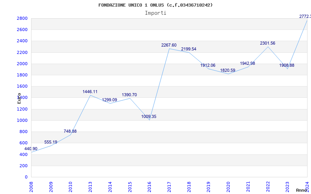Select the 1942.98 data label
Image resolution: width=311 pixels, height=194 pixels.
[247, 63]
